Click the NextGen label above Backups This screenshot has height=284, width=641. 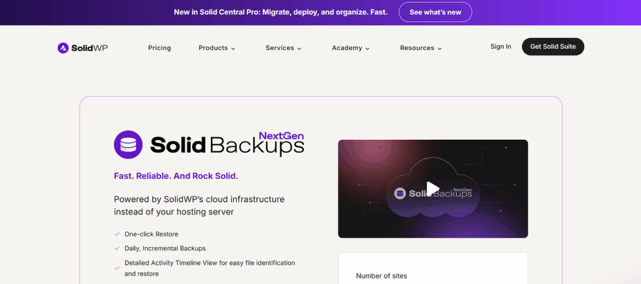pos(281,136)
